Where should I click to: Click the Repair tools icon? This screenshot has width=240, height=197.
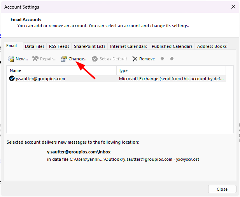tap(35, 59)
